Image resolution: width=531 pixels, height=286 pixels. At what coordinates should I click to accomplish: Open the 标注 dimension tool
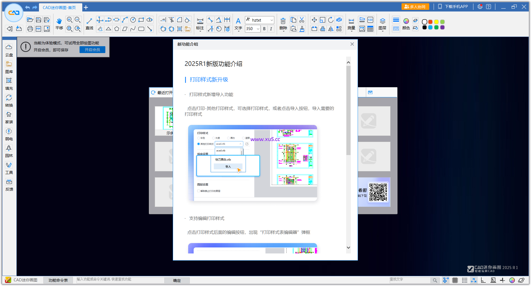click(200, 23)
